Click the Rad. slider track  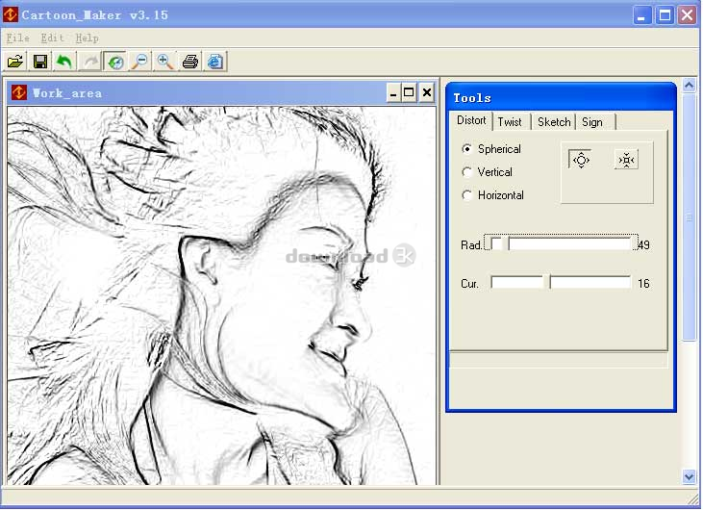pos(562,243)
